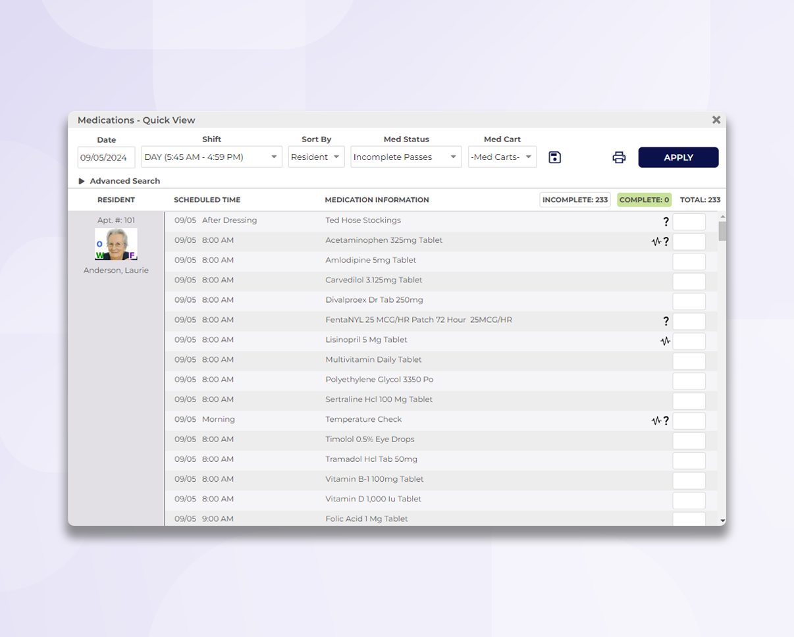Open the Shift dropdown showing DAY hours

(212, 158)
